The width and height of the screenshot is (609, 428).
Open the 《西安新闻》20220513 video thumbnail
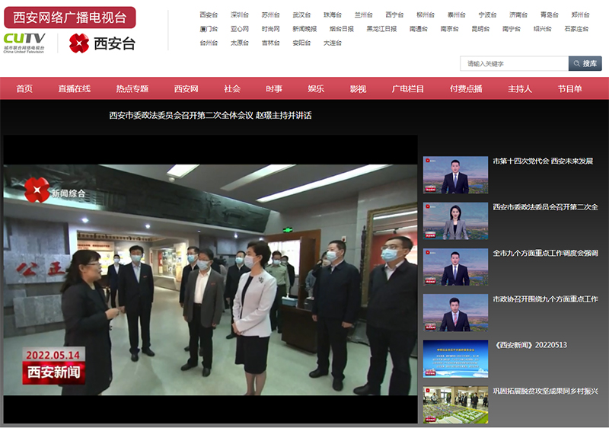point(455,359)
